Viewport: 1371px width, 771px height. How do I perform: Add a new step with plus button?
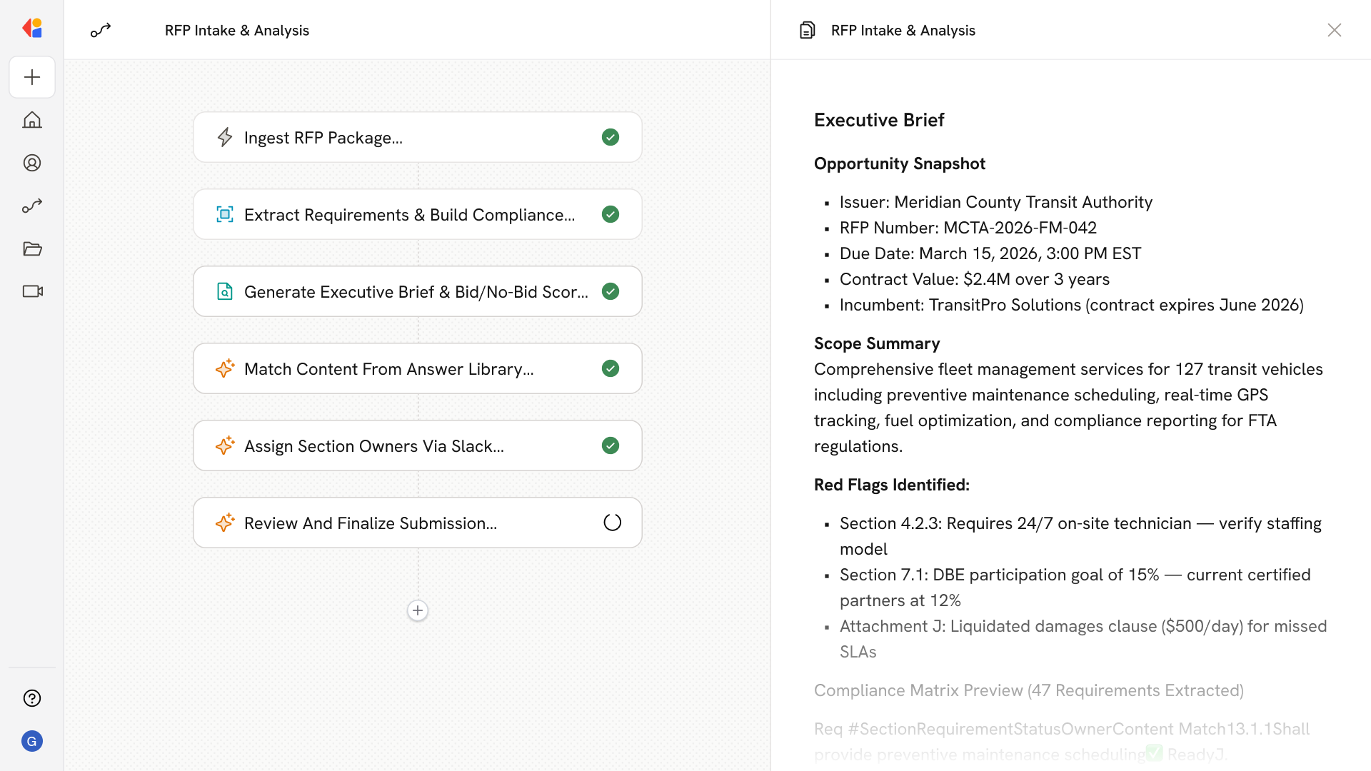coord(418,610)
